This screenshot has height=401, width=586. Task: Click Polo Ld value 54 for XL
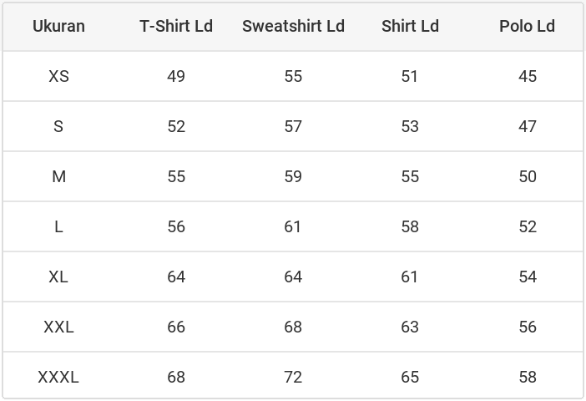pyautogui.click(x=527, y=277)
